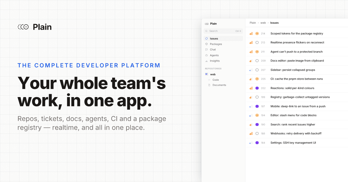
Task: Click the priority bars icon of issue 209
Action: (x=251, y=61)
